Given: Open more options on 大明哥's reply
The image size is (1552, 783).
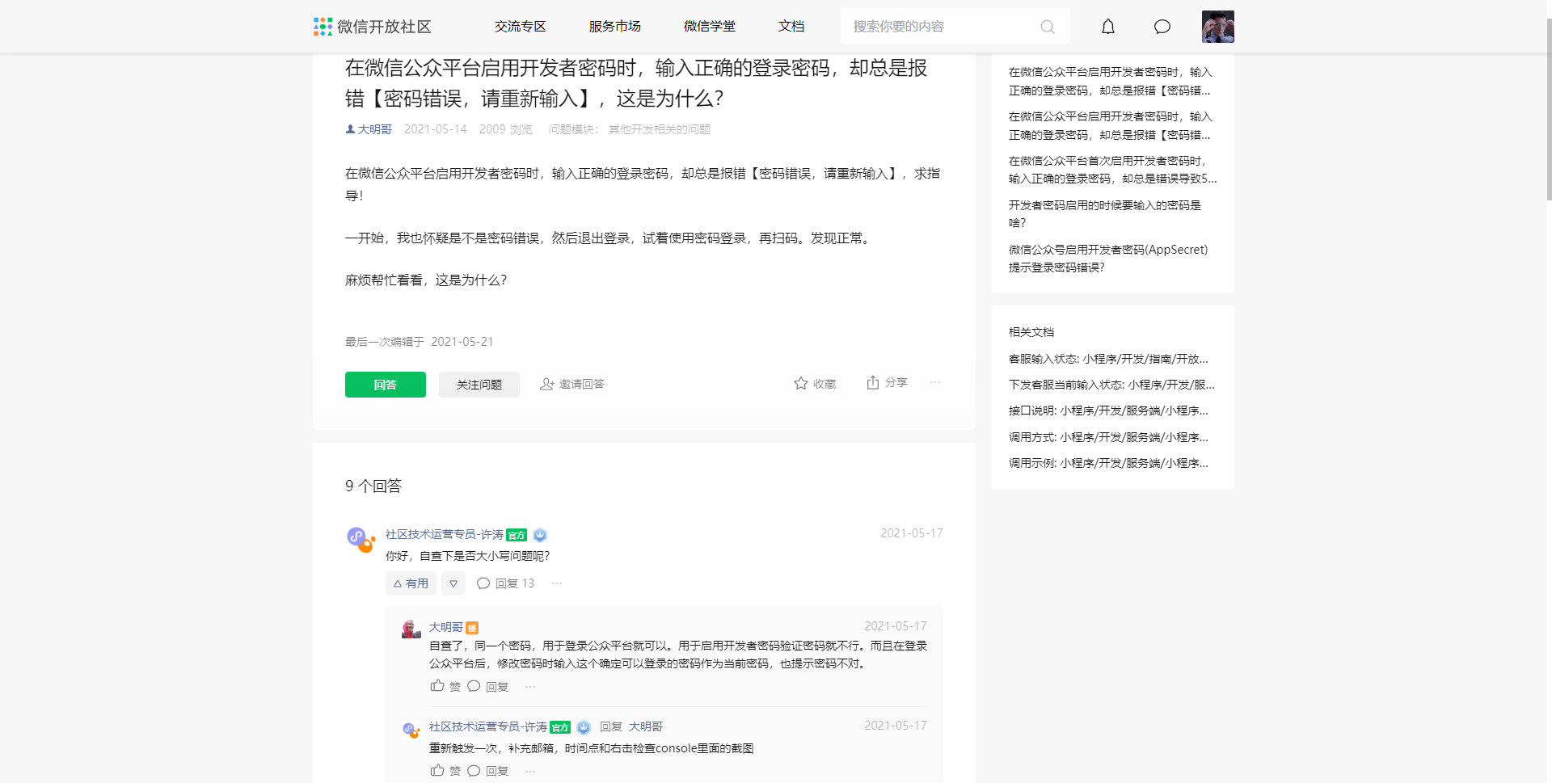Looking at the screenshot, I should pyautogui.click(x=530, y=687).
